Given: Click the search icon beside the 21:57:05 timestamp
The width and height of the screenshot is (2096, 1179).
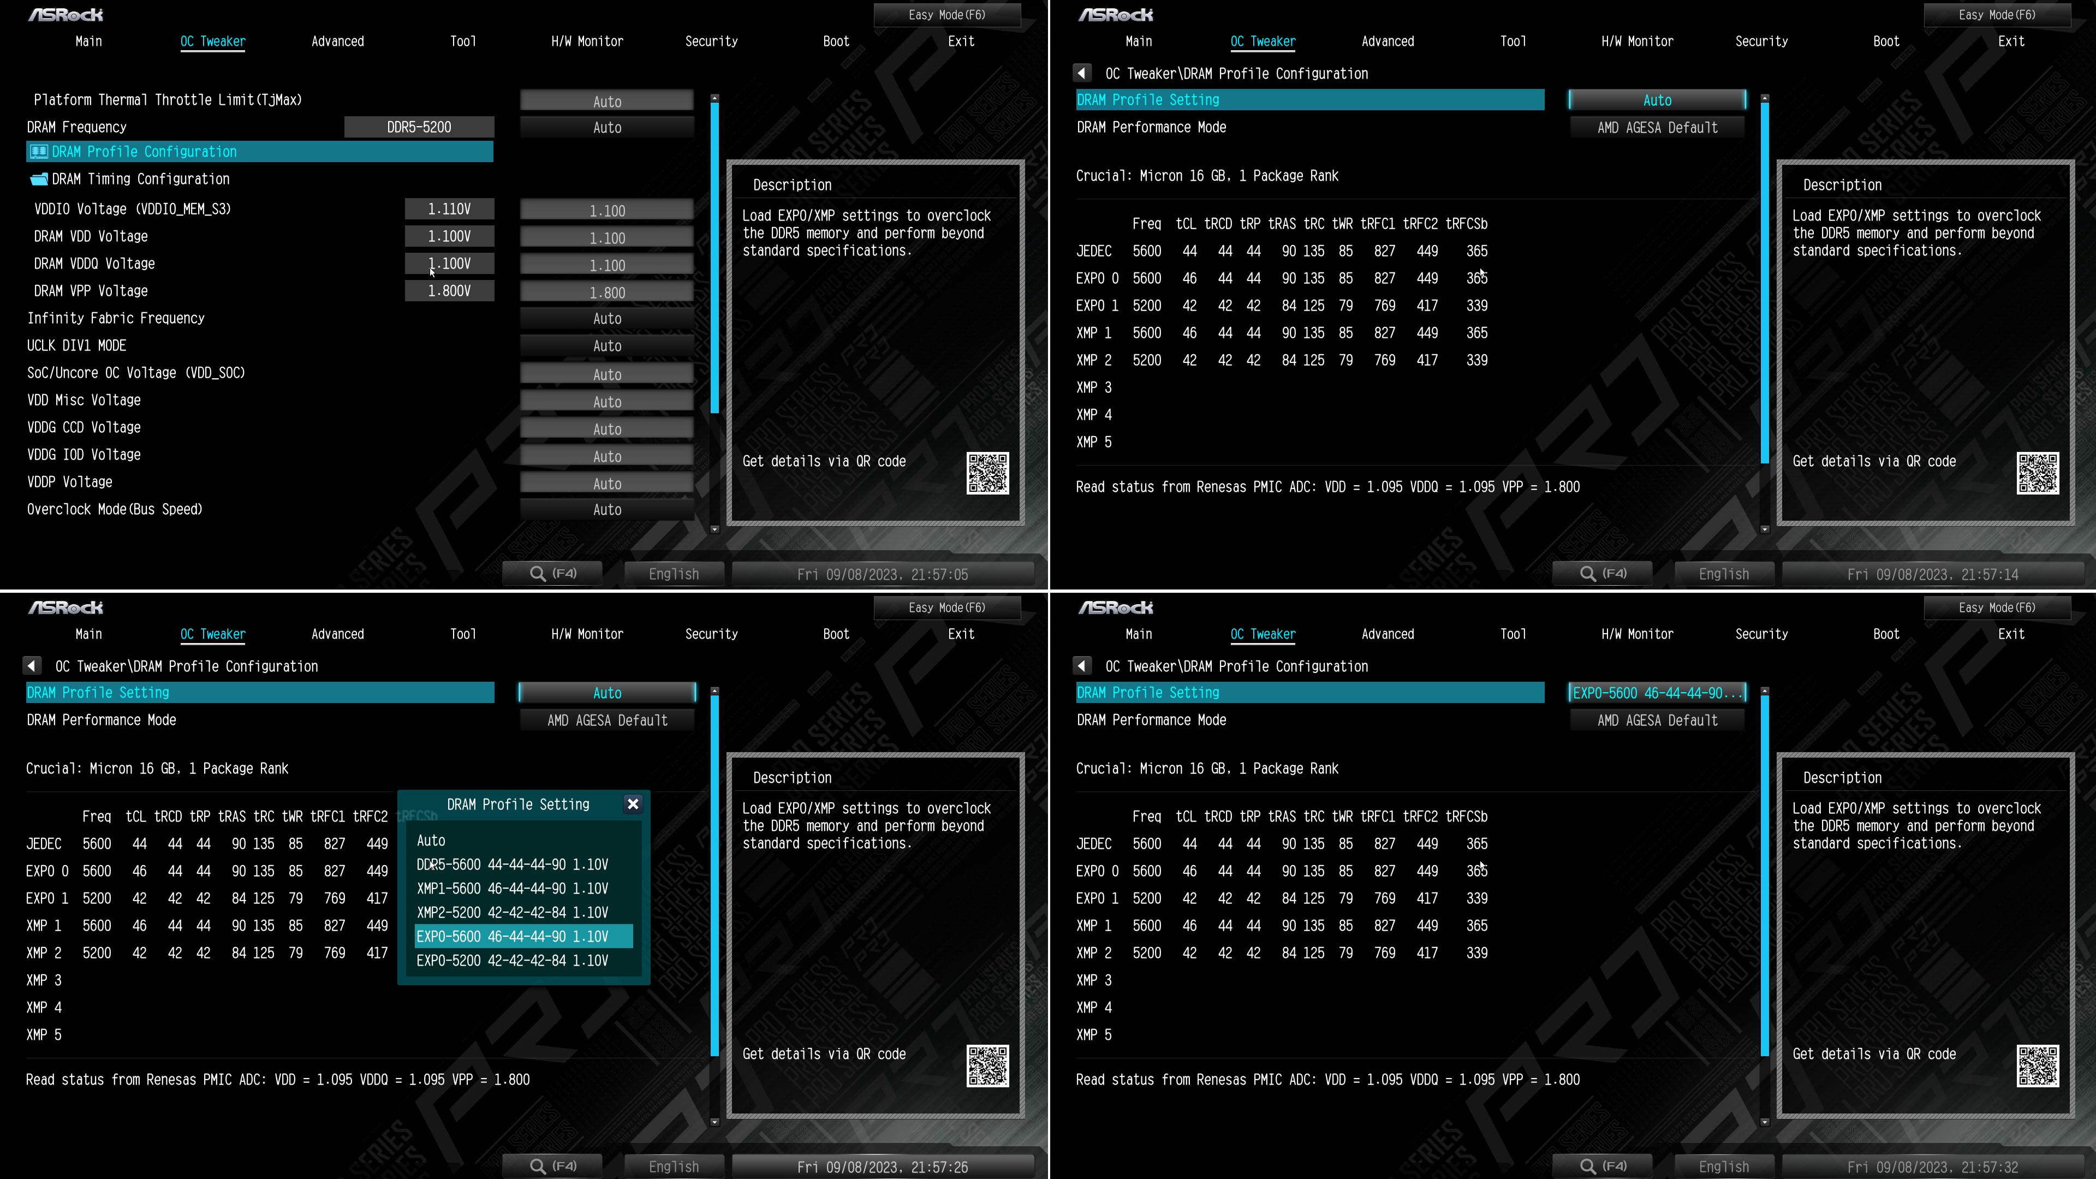Looking at the screenshot, I should [538, 574].
